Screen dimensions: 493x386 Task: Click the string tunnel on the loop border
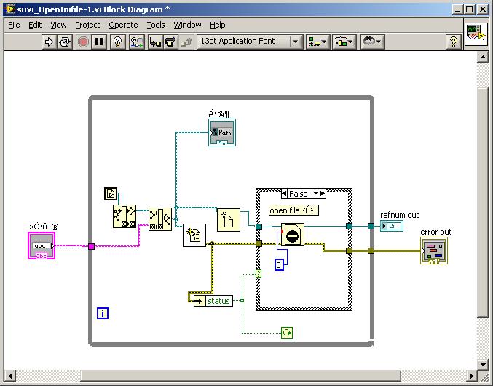tap(91, 246)
